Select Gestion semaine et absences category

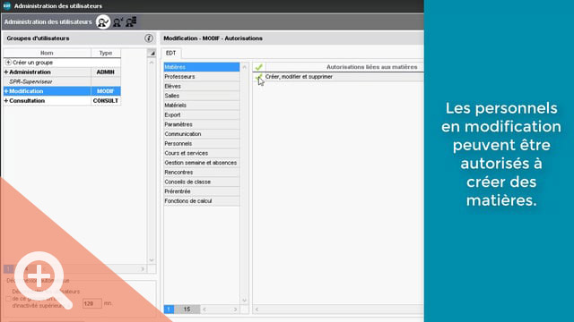(202, 163)
